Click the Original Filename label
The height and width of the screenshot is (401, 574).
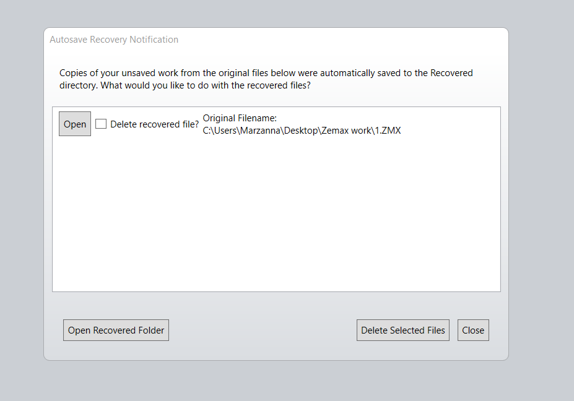[x=240, y=118]
